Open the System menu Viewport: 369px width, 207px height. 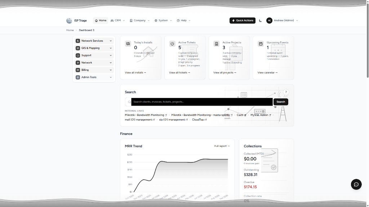(x=163, y=21)
